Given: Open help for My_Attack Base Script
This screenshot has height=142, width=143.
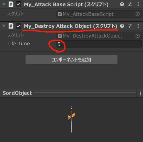Looking at the screenshot, I should pyautogui.click(x=122, y=4).
